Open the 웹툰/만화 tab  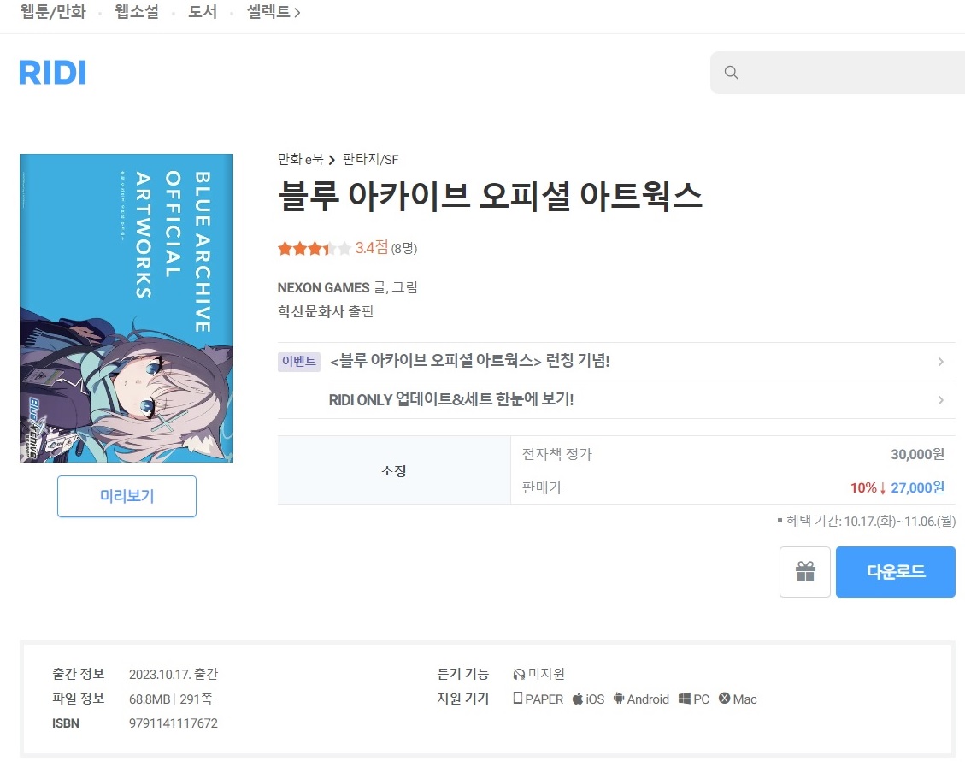pos(53,13)
